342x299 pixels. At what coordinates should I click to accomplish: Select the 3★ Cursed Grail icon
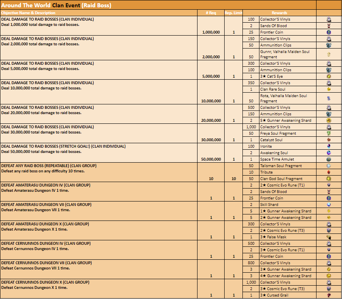pos(329,295)
